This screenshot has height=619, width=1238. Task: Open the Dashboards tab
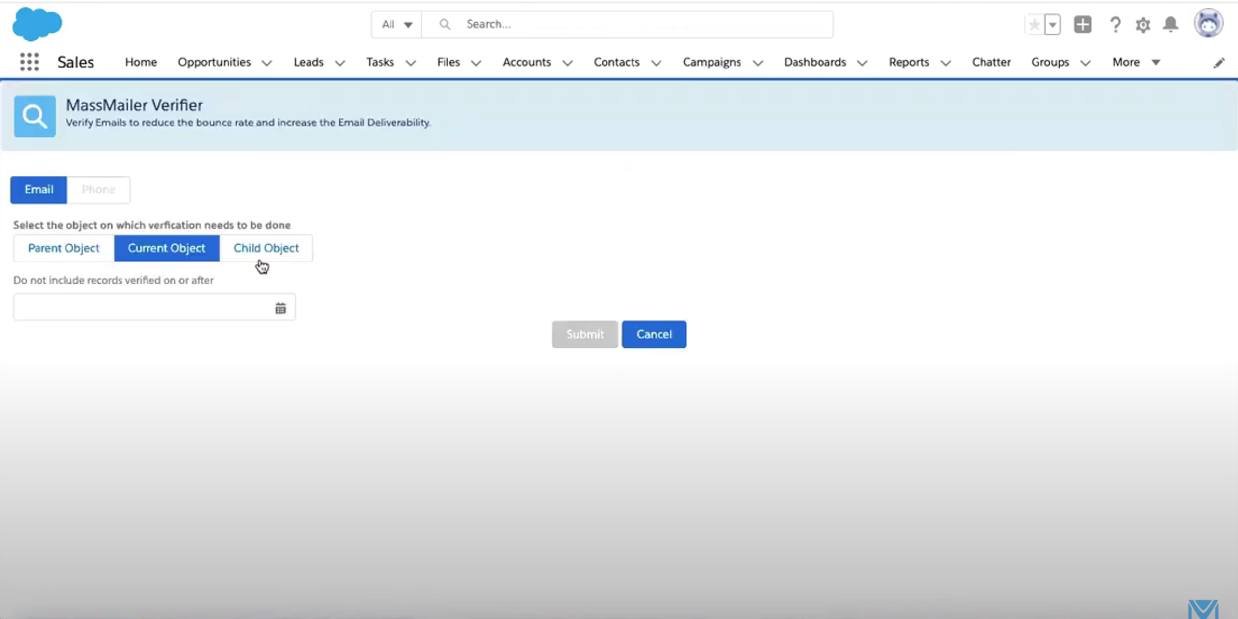pyautogui.click(x=815, y=62)
